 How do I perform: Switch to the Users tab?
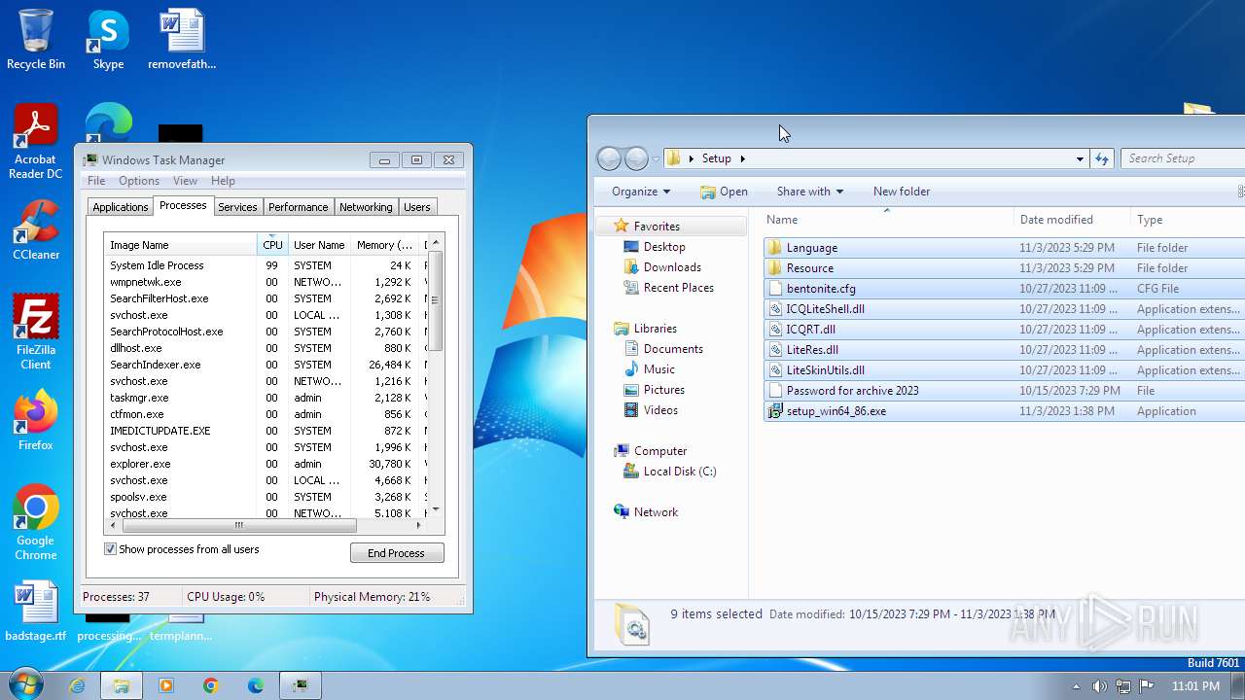417,207
